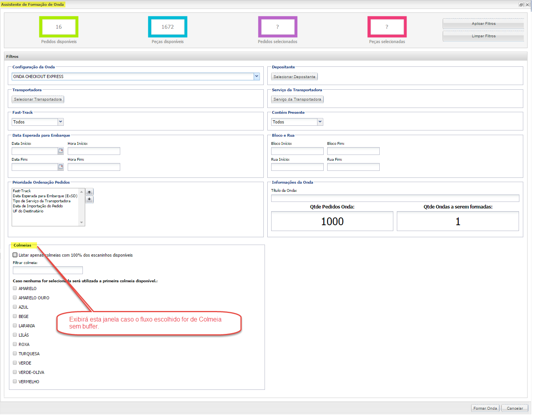Focus the Bloco Fim field
Viewport: 533px width, 417px height.
coord(353,151)
